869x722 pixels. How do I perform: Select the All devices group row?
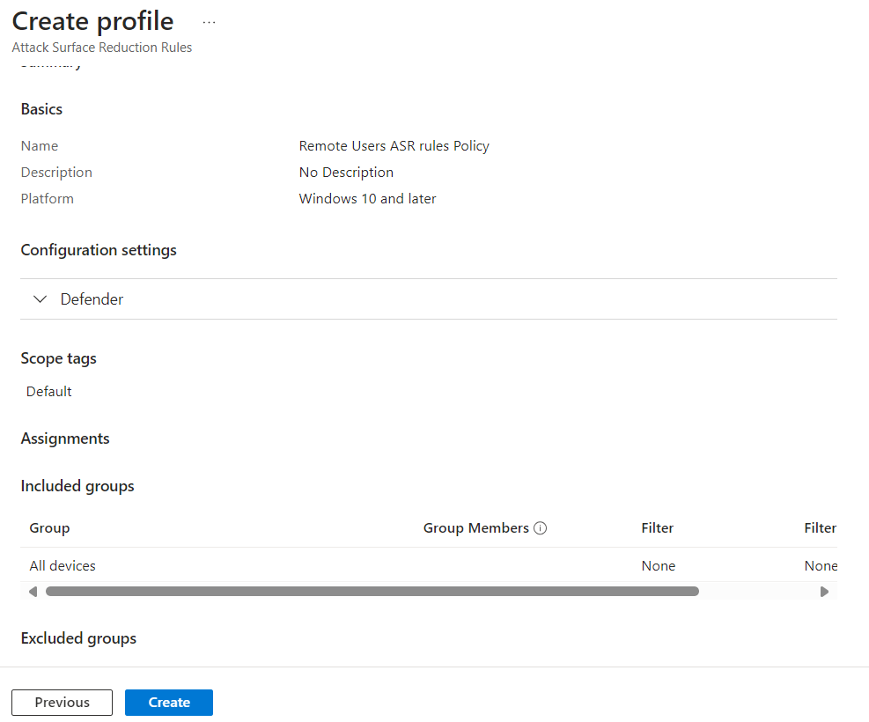(63, 566)
